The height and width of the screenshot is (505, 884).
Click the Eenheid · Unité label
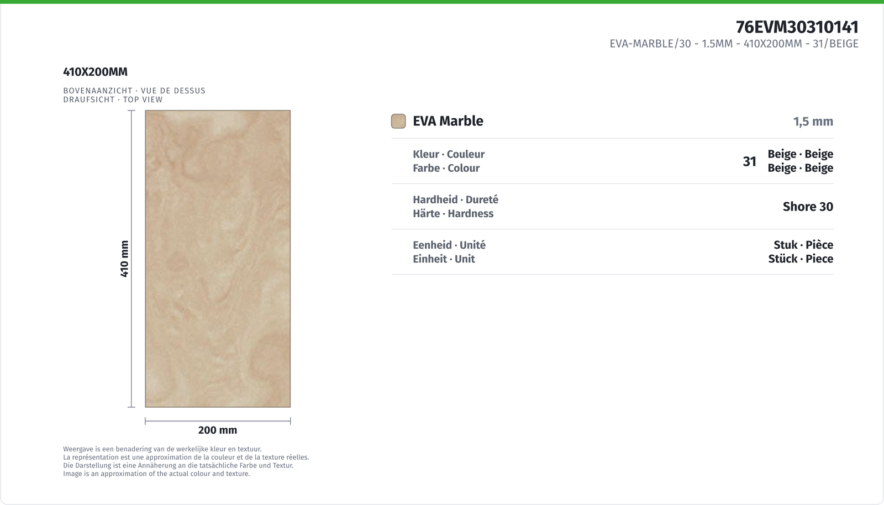[x=449, y=245]
